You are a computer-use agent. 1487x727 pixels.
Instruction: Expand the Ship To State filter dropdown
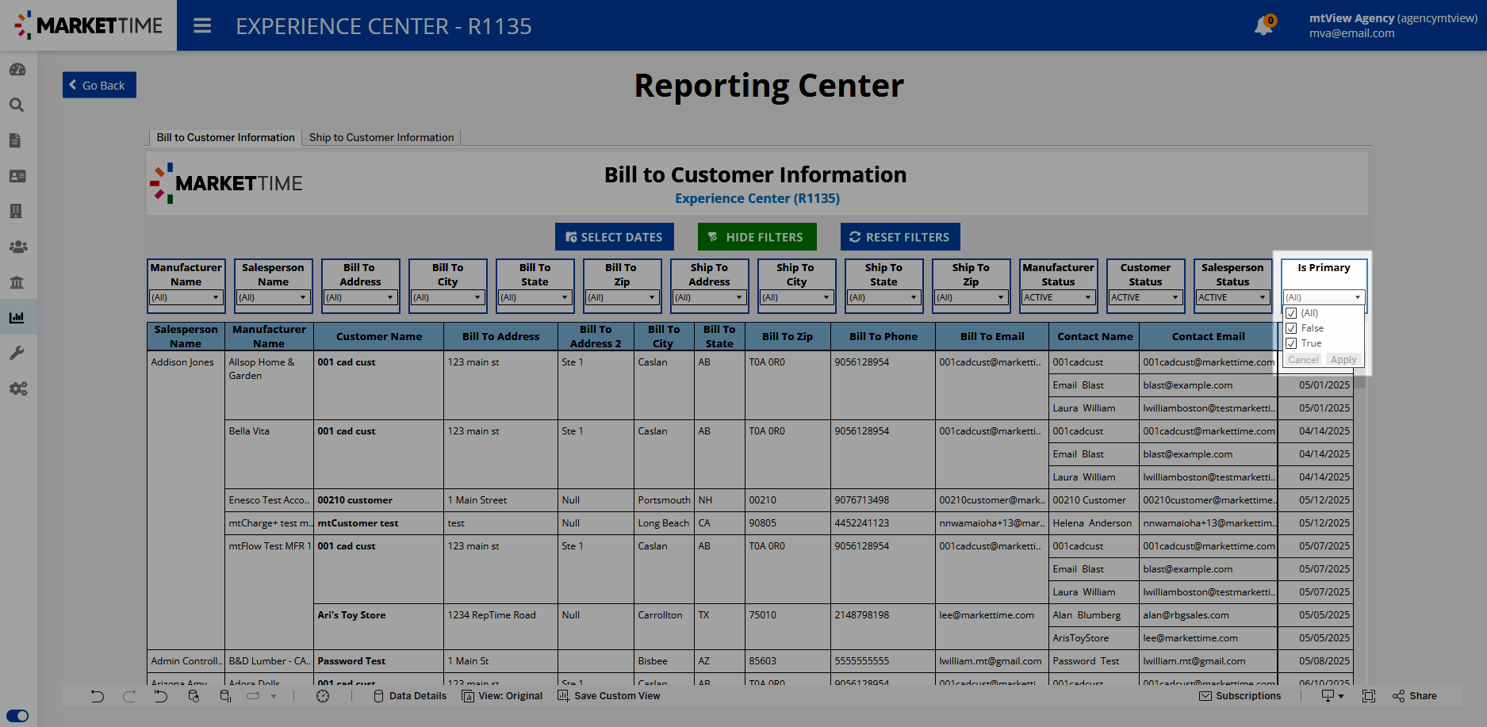[883, 298]
